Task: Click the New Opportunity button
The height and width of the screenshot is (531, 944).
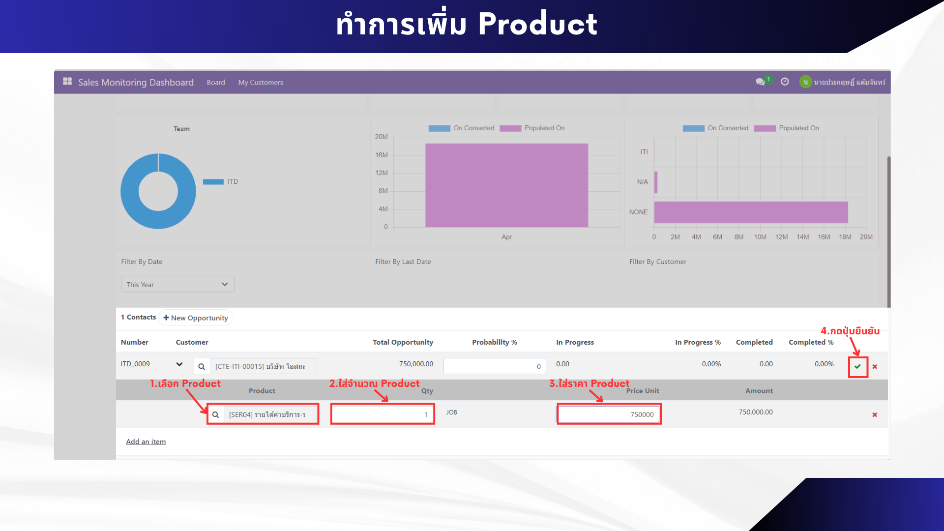Action: pos(196,318)
